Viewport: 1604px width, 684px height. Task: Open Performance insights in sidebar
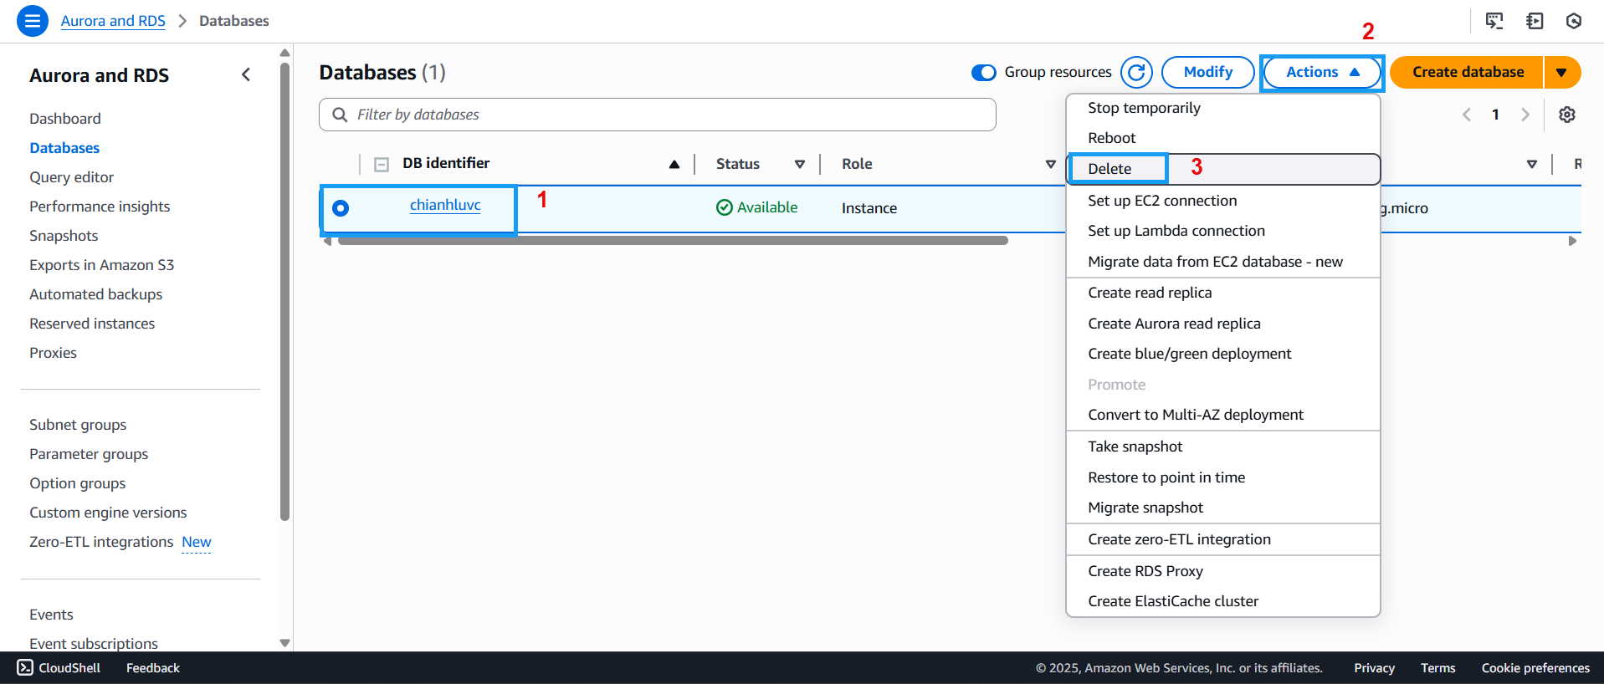tap(100, 207)
